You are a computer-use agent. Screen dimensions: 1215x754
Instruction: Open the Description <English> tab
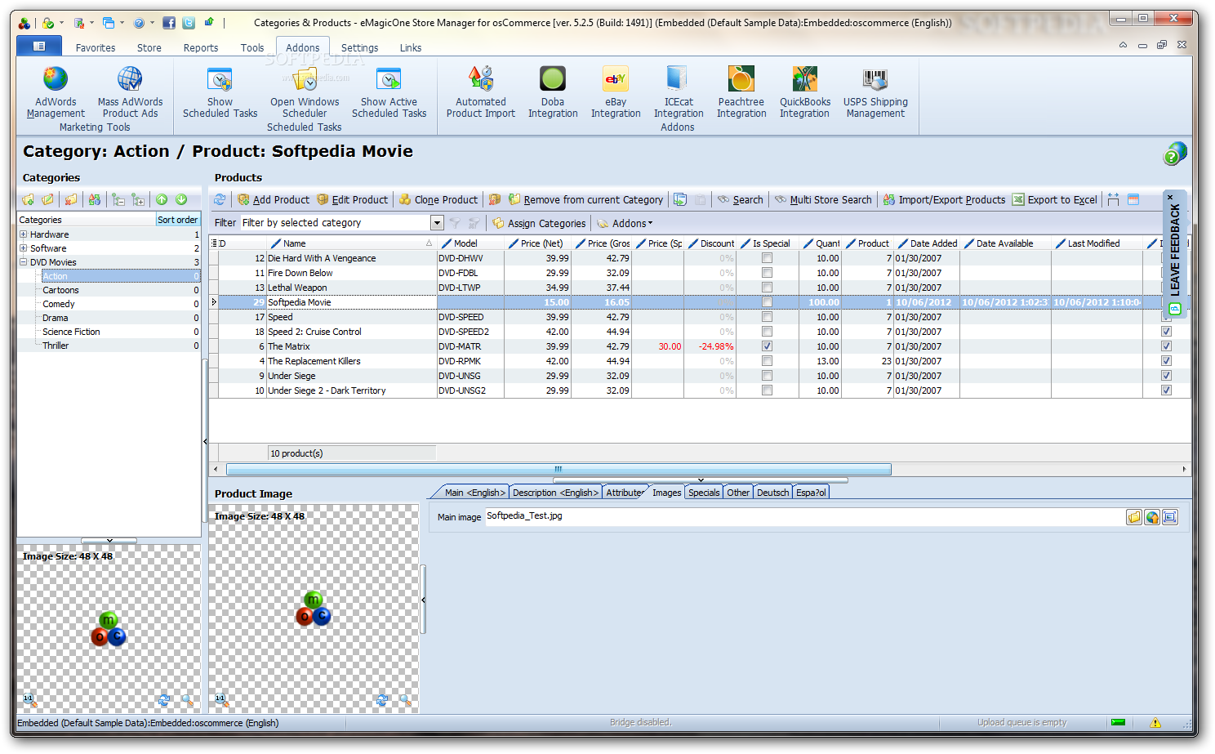click(556, 493)
